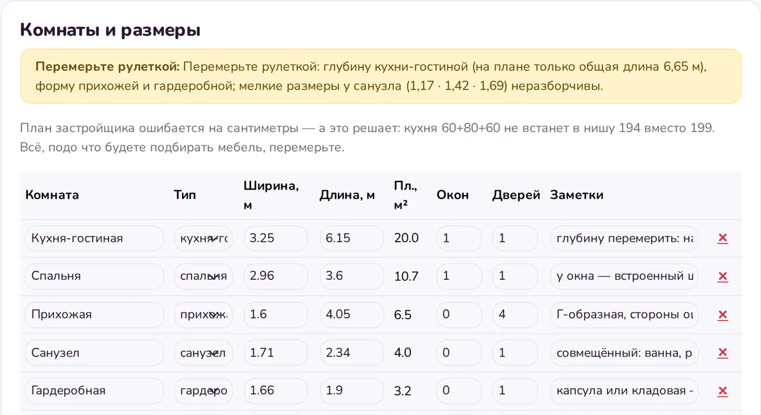The width and height of the screenshot is (761, 415).
Task: Click the 'Ширина, м' column header
Action: pos(271,195)
